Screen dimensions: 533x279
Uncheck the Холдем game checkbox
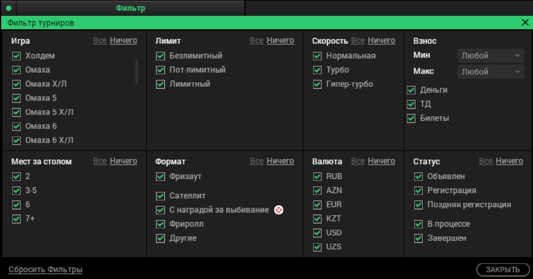16,55
